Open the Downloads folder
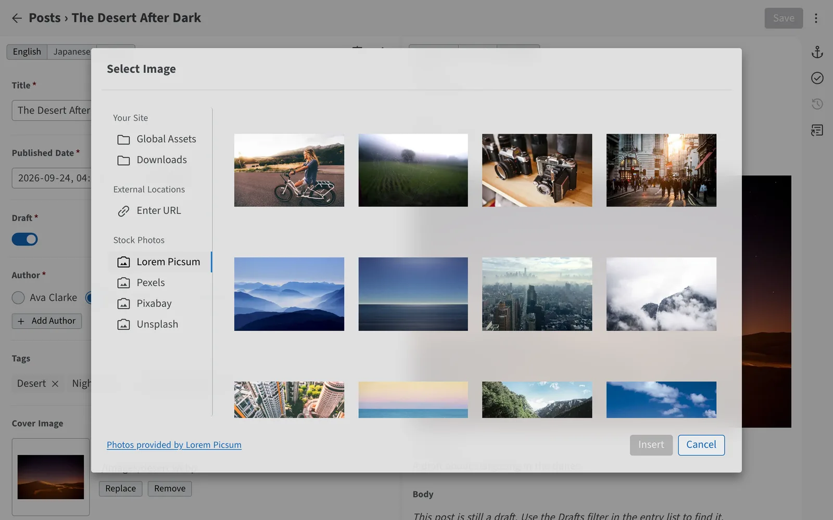Image resolution: width=833 pixels, height=520 pixels. pos(160,160)
